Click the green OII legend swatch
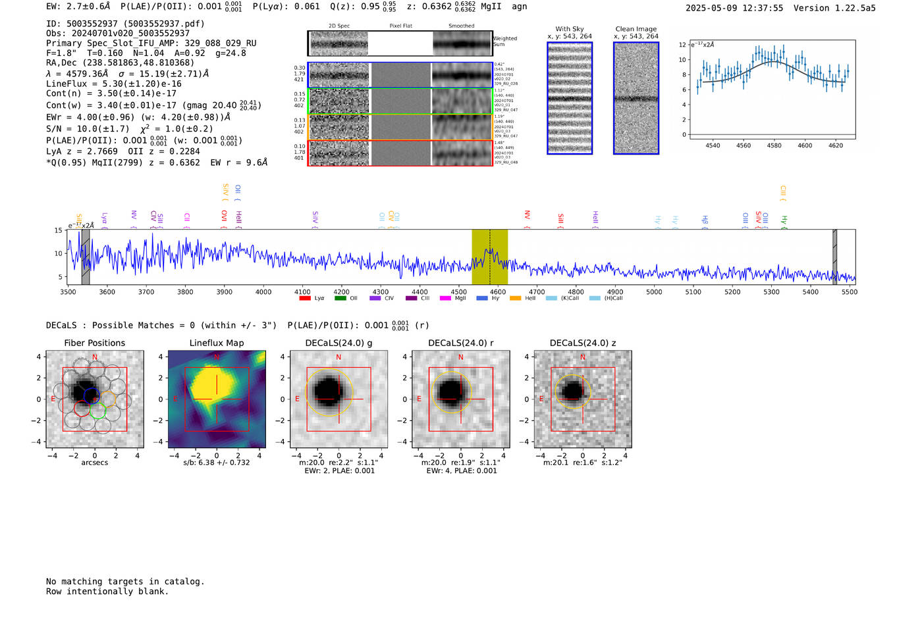922x627 pixels. 340,298
